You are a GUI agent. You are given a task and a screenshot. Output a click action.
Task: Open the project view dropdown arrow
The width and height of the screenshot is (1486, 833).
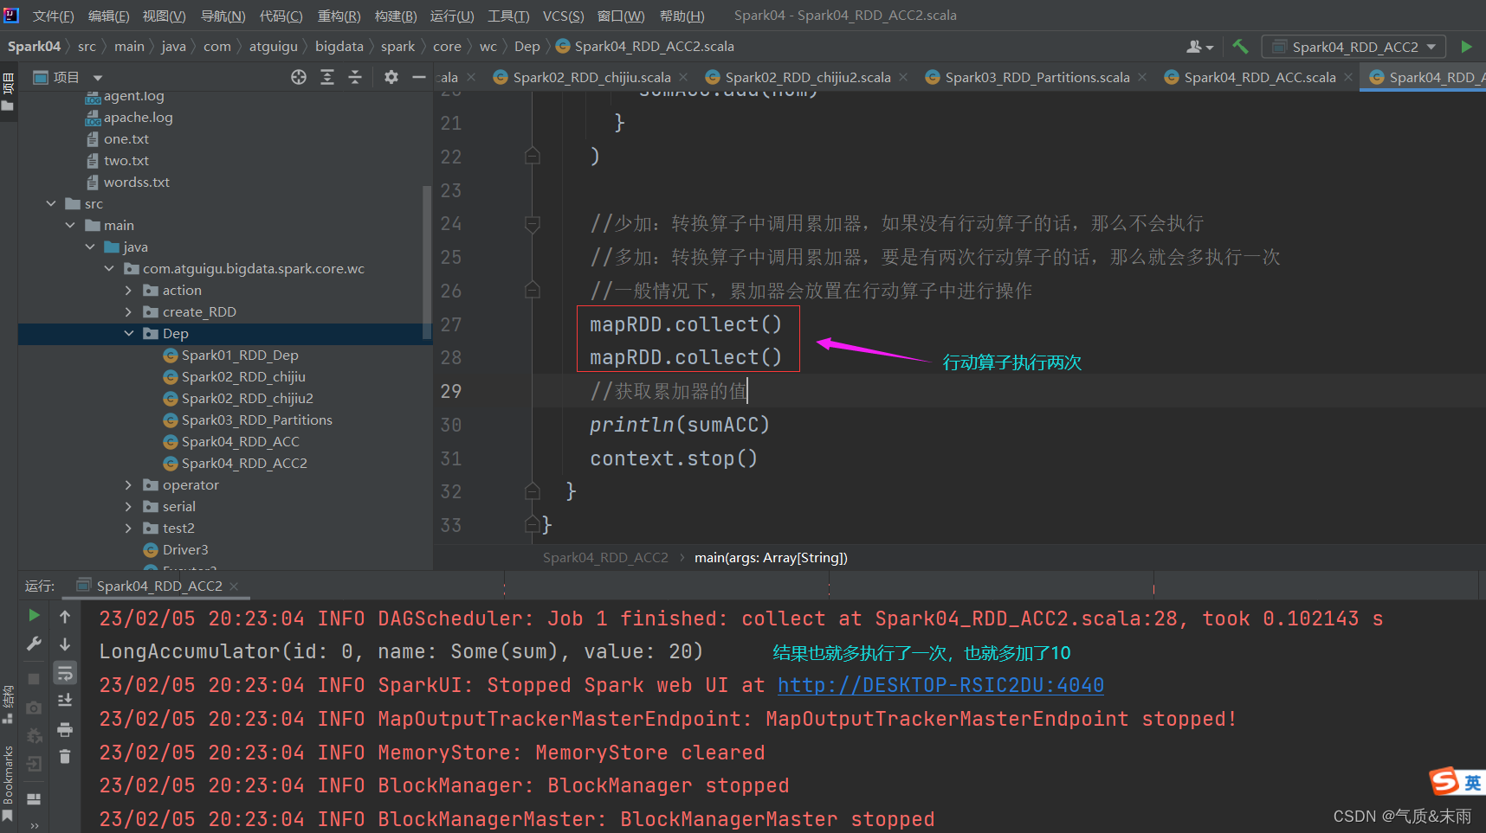(x=98, y=78)
